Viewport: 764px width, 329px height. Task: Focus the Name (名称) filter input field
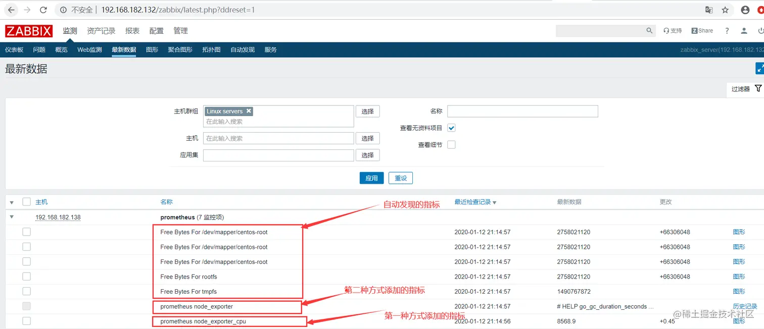[x=522, y=111]
